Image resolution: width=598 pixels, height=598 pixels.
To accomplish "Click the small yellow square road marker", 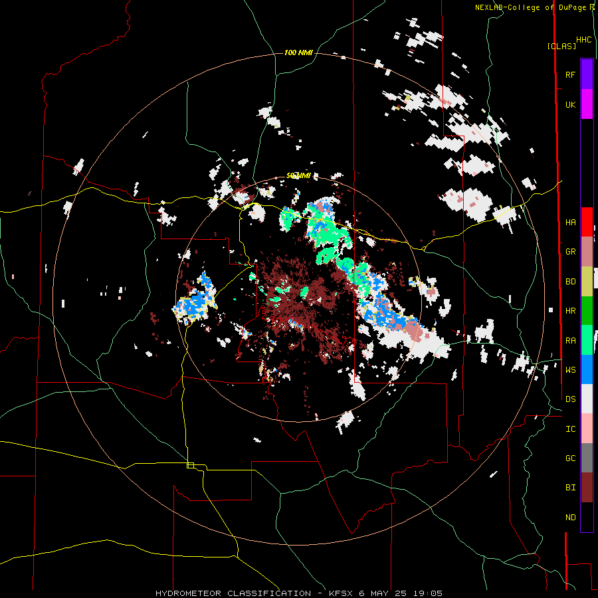I will coord(190,465).
